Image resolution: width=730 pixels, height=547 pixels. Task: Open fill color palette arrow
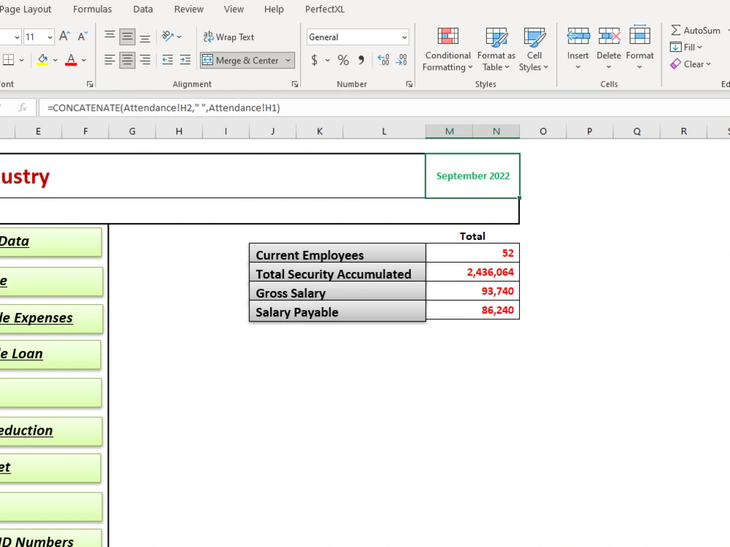(55, 60)
